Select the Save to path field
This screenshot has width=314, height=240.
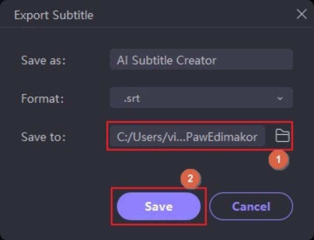[187, 137]
